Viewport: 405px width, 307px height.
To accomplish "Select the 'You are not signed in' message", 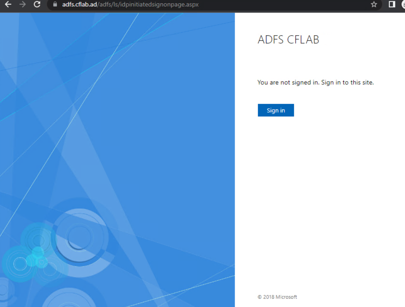I will [x=316, y=82].
